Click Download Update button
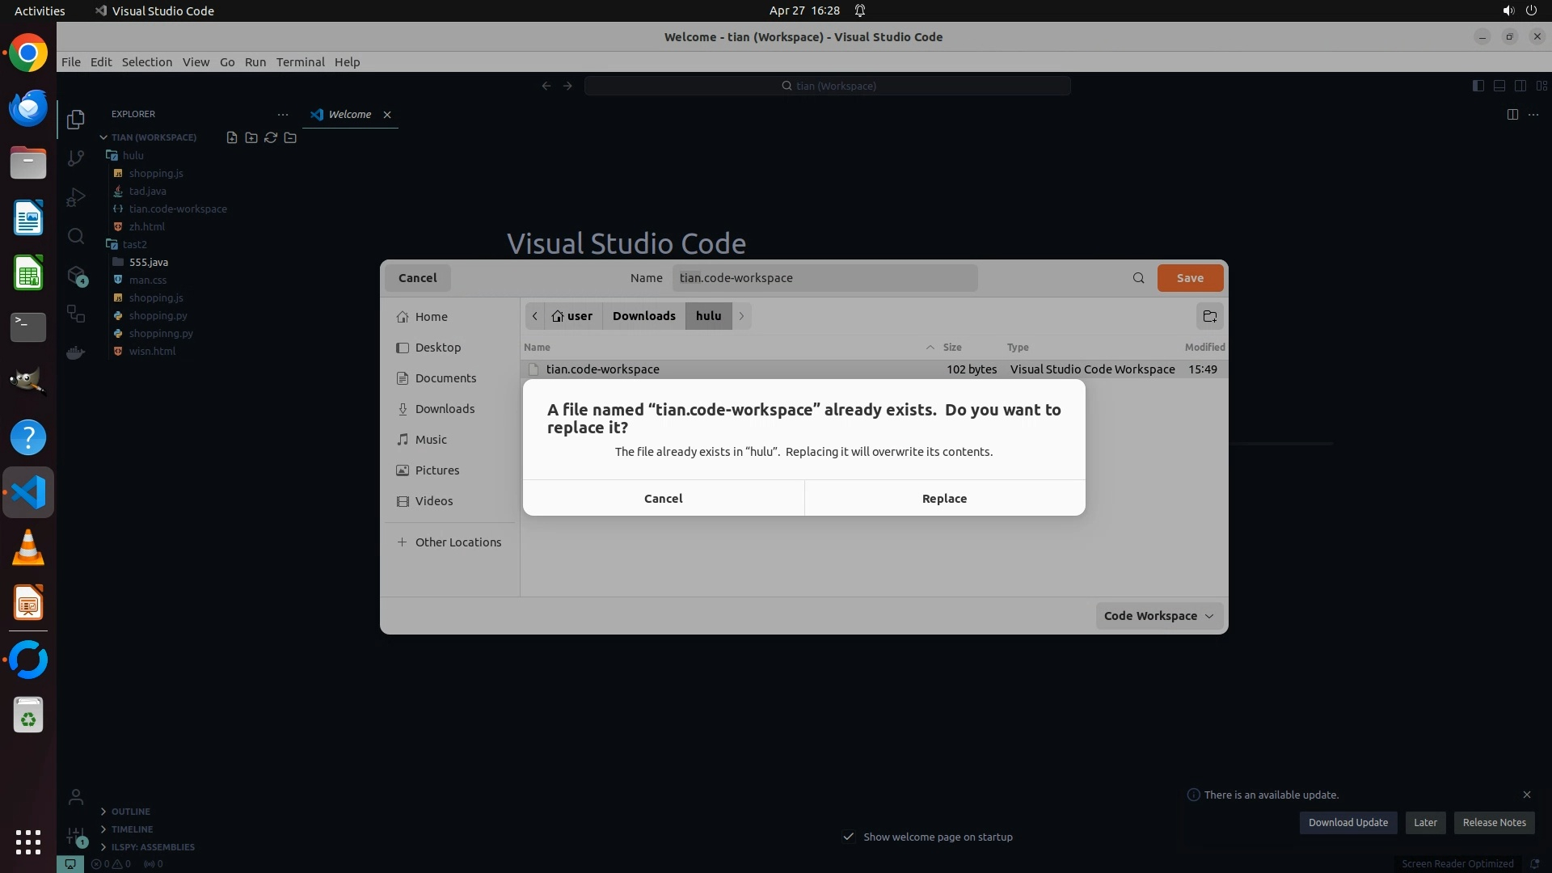 point(1347,823)
